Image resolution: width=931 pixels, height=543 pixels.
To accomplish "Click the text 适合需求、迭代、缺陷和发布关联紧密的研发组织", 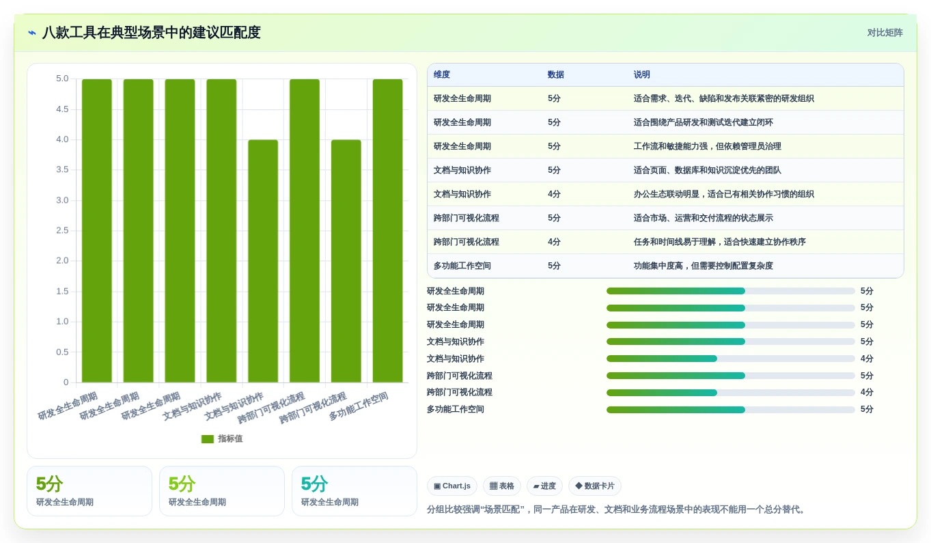I will click(x=724, y=98).
